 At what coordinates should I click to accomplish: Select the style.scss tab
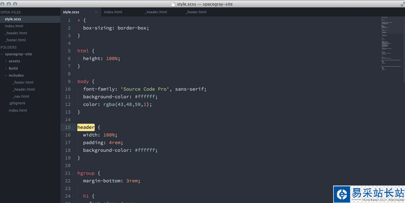pos(71,12)
